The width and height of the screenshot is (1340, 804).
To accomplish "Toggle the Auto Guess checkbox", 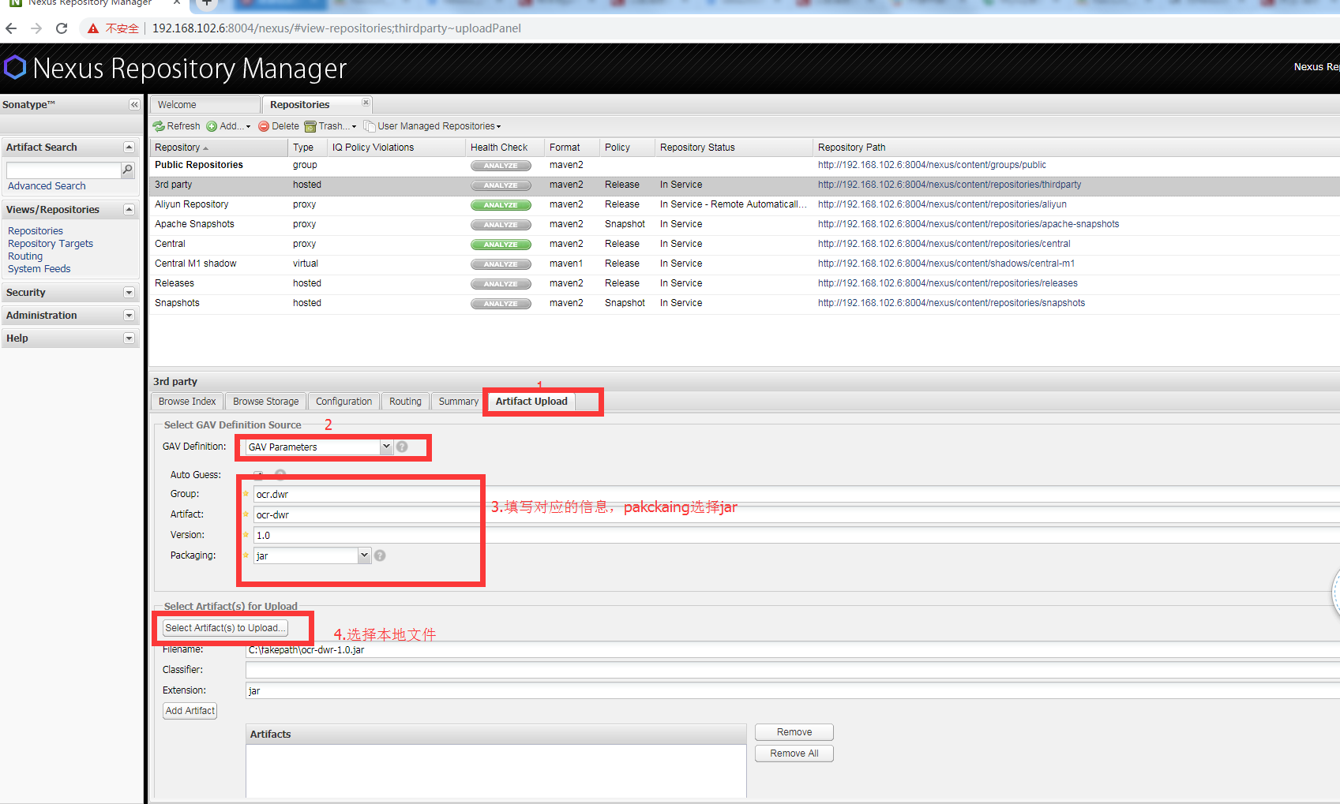I will (258, 475).
